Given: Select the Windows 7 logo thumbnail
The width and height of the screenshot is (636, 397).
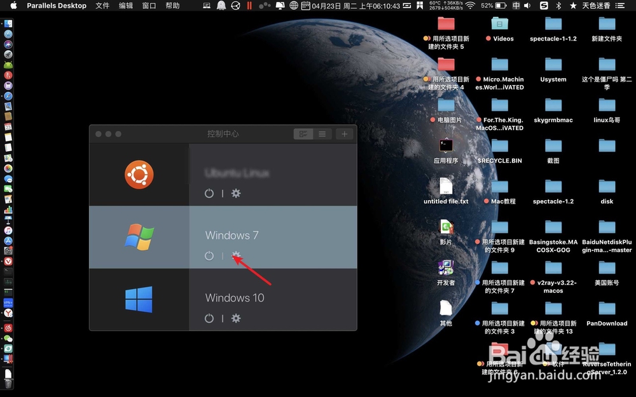Looking at the screenshot, I should 139,237.
